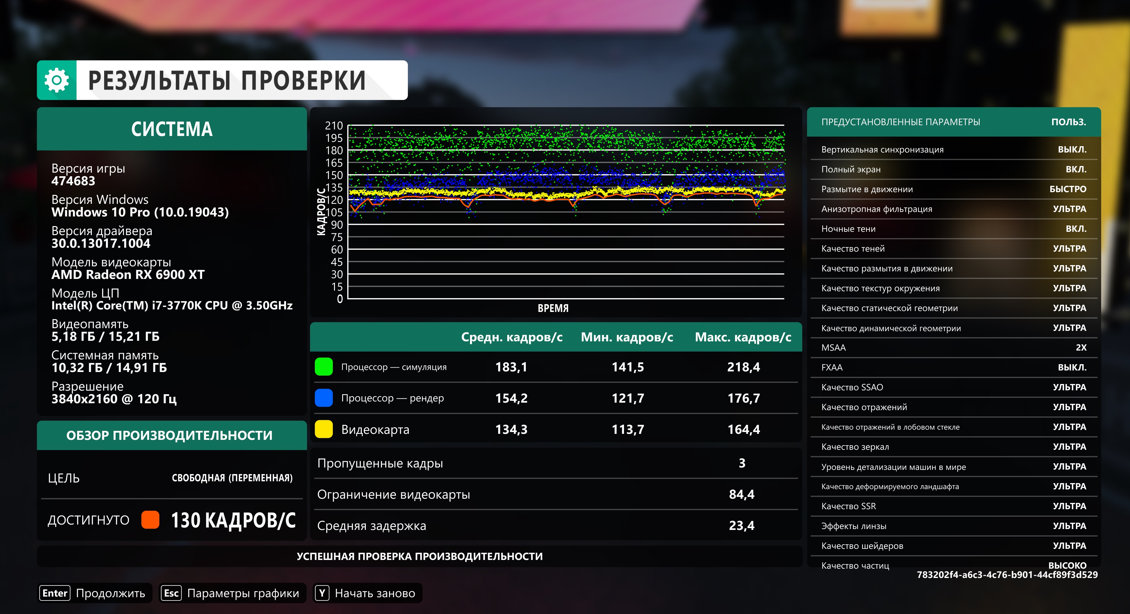Click Предустановленные параметры ПОЛЬЗ. header
Screen dimensions: 1130x614
953,122
